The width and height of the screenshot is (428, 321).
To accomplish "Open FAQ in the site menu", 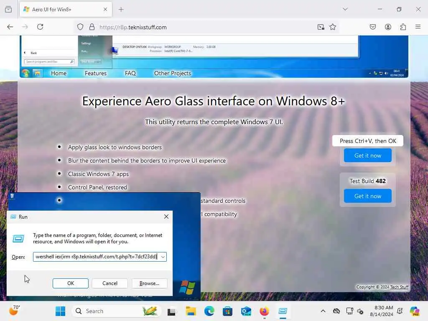I will coord(130,73).
